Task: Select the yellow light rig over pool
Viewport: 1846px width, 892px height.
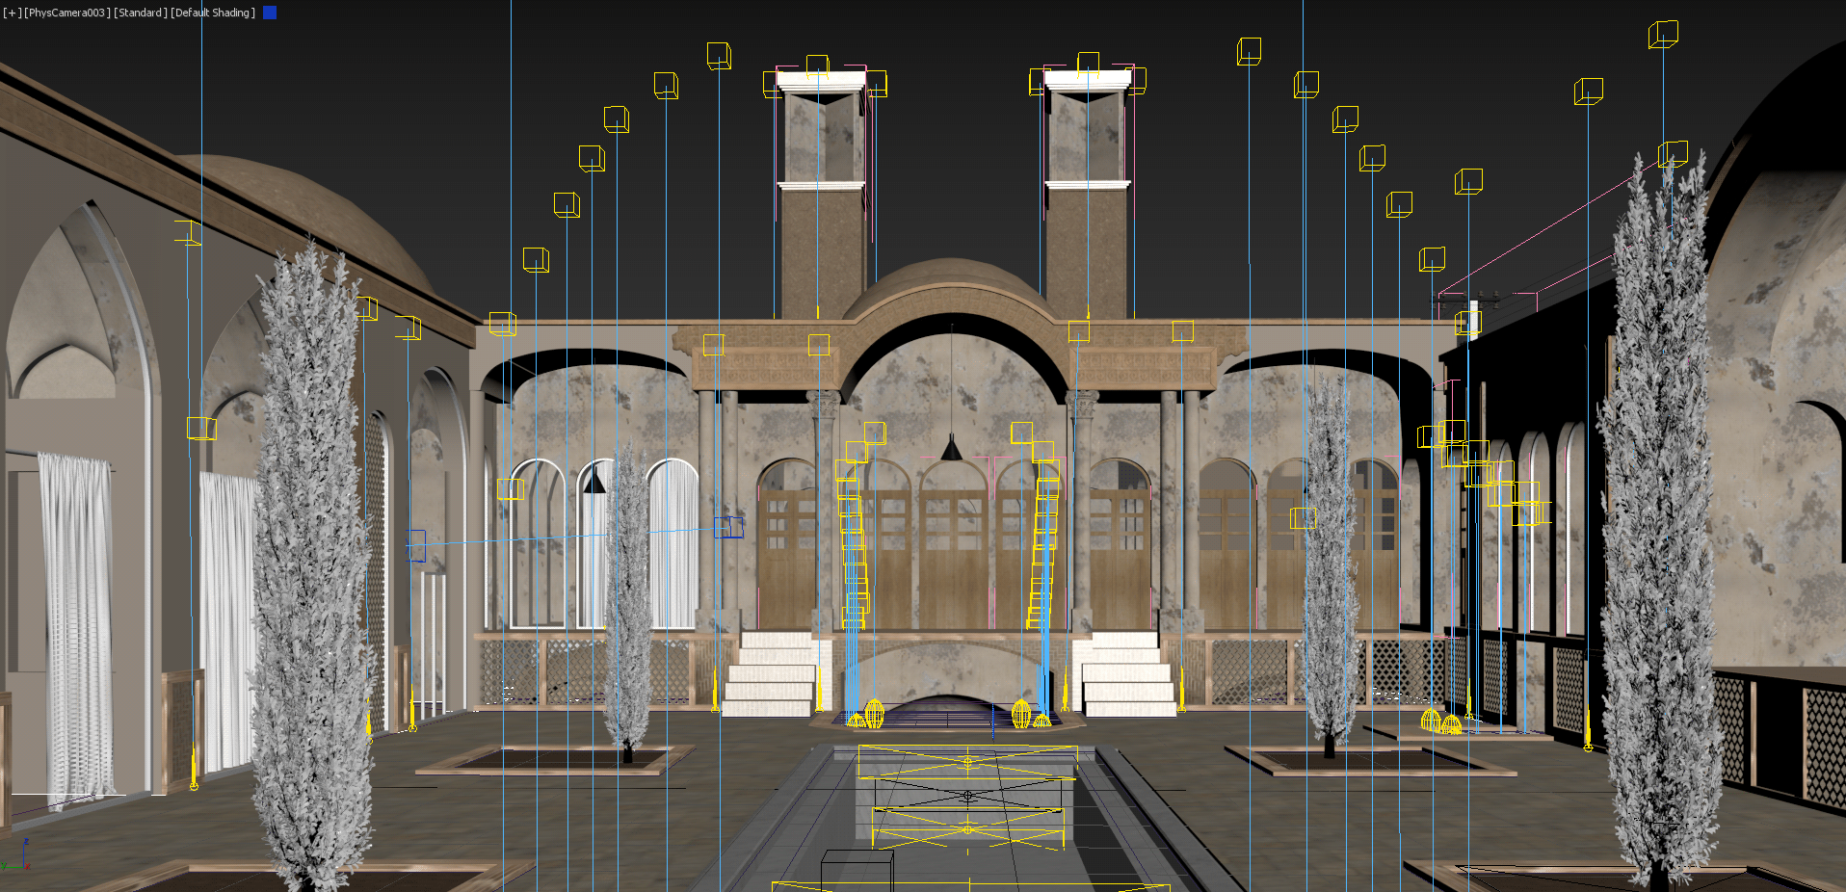Action: [968, 796]
